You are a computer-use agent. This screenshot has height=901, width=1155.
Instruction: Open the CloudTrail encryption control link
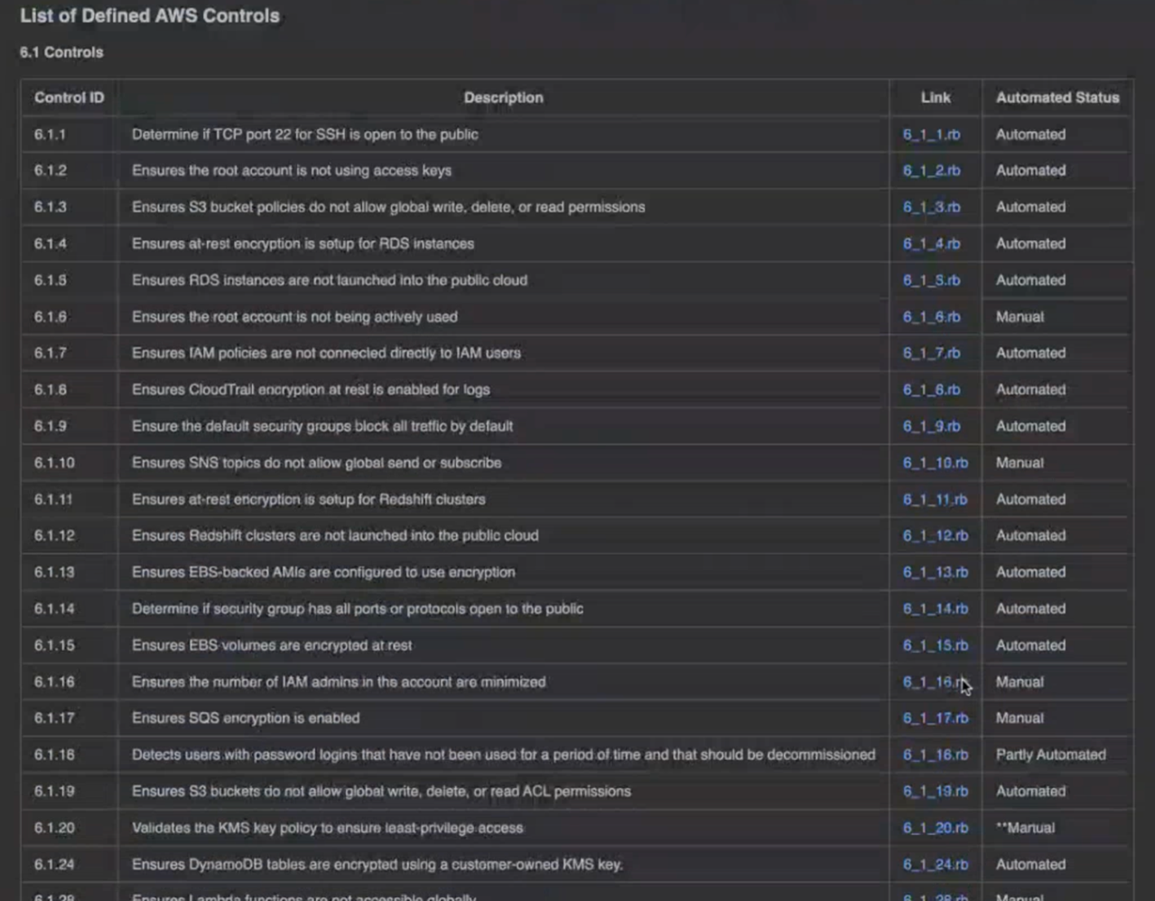[931, 390]
